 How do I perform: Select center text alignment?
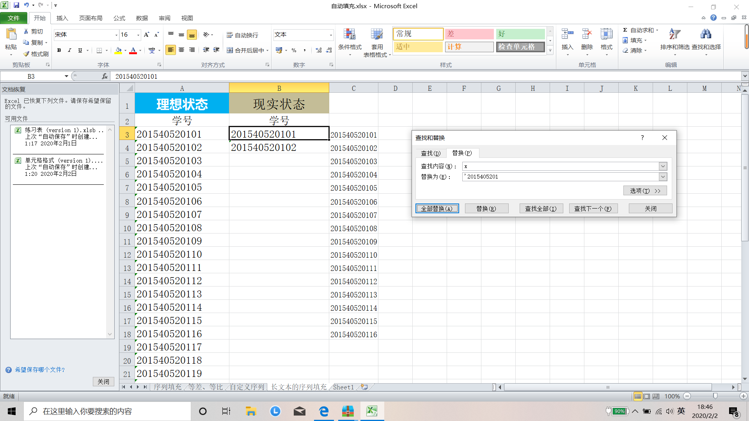pos(181,50)
